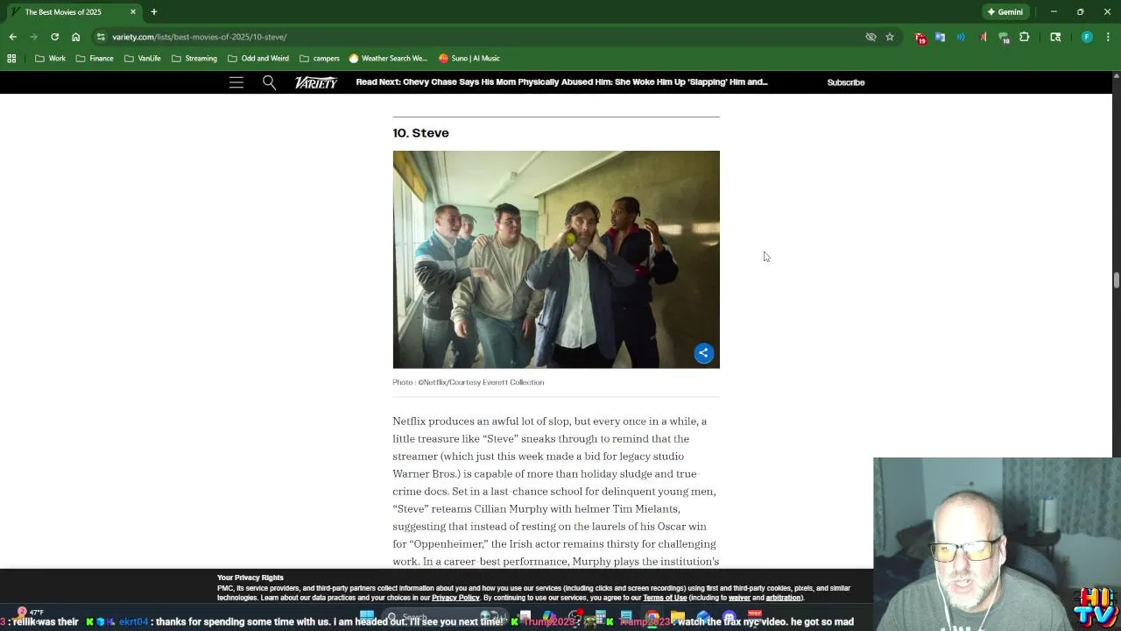The height and width of the screenshot is (631, 1121).
Task: Click the Netflix/Everett Collection photo credit
Action: (x=469, y=382)
